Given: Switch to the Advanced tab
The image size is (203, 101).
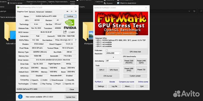Looking at the screenshot, I should (40, 12).
